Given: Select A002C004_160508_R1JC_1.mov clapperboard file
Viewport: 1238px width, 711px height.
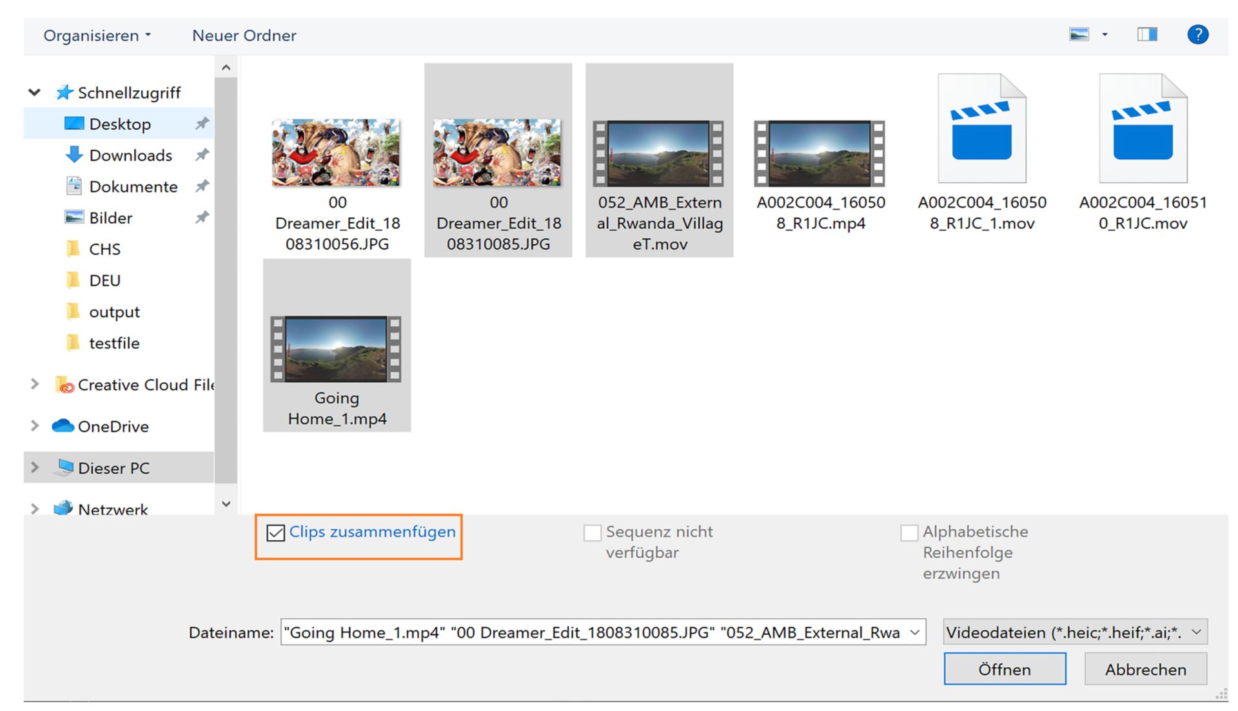Looking at the screenshot, I should pos(981,129).
